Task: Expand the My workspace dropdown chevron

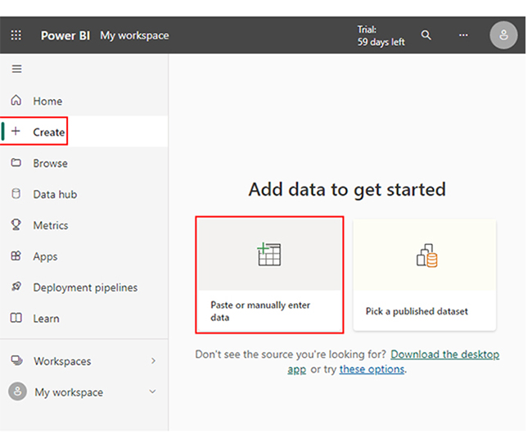Action: pyautogui.click(x=153, y=392)
